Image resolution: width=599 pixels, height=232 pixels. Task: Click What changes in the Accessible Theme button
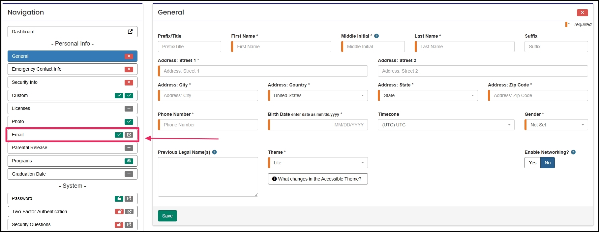tap(318, 179)
